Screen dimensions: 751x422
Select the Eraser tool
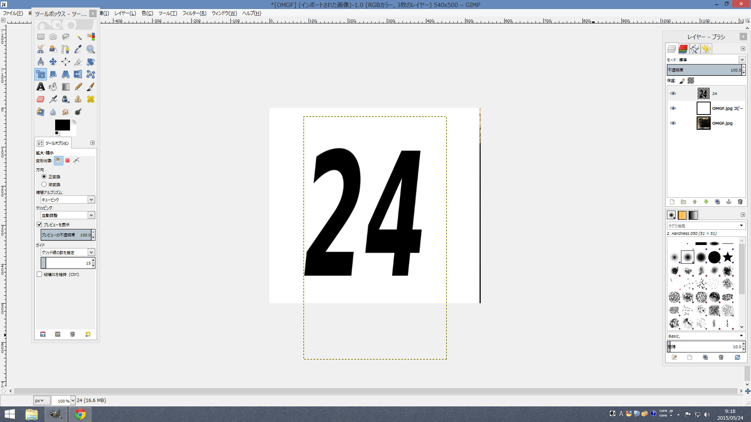coord(41,99)
